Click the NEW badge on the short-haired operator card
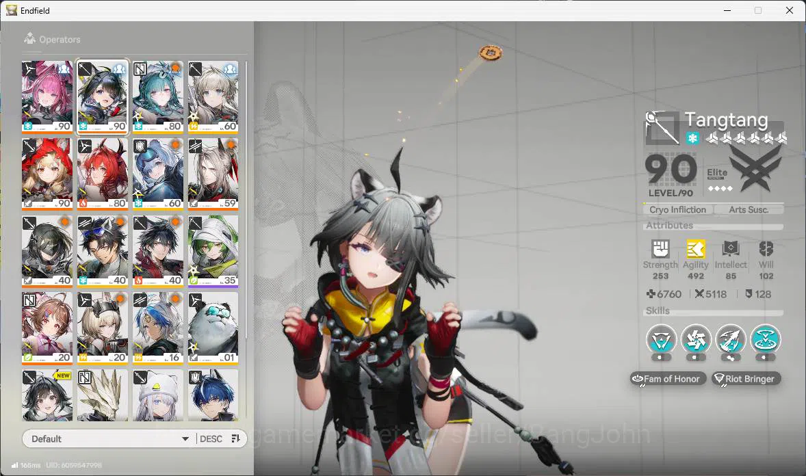 click(x=63, y=375)
